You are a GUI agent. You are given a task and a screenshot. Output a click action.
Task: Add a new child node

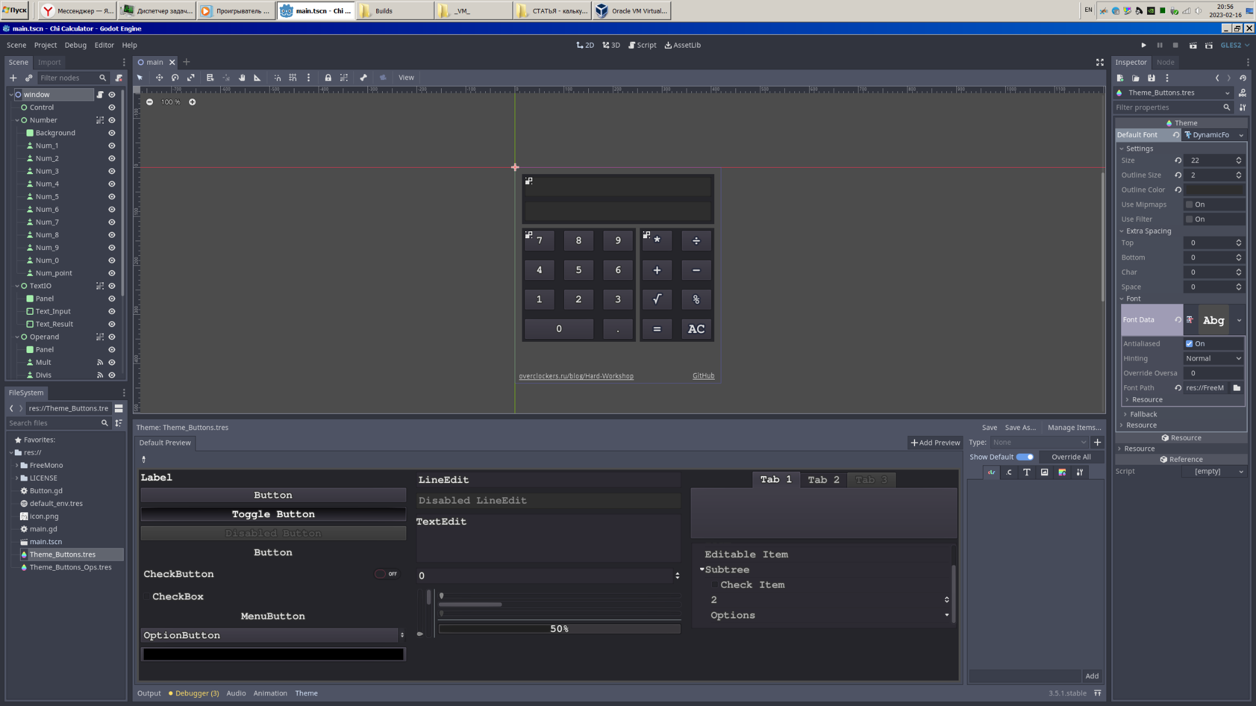(13, 78)
